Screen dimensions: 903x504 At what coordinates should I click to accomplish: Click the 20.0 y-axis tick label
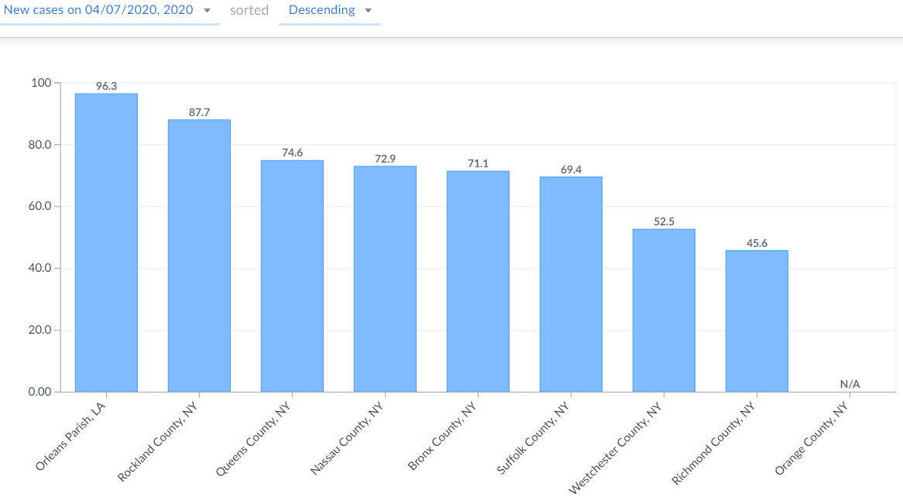[39, 330]
